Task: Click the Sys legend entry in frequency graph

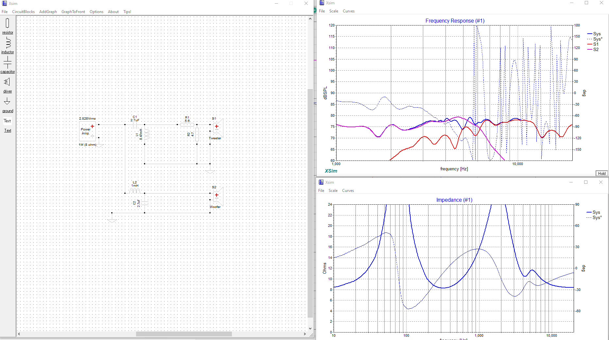Action: [x=594, y=34]
